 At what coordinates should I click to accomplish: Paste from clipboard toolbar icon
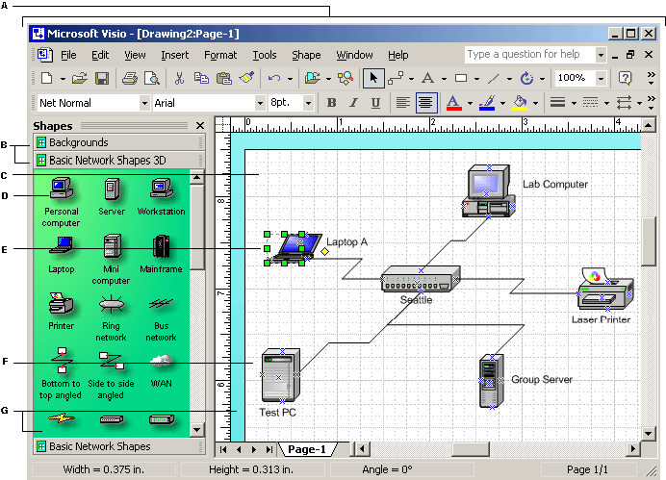coord(224,78)
